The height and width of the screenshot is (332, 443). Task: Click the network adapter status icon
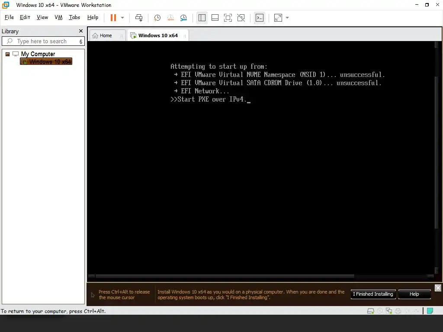click(389, 311)
